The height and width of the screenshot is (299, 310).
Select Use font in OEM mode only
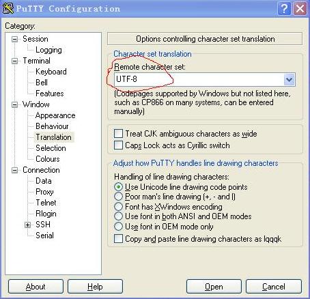pos(118,227)
